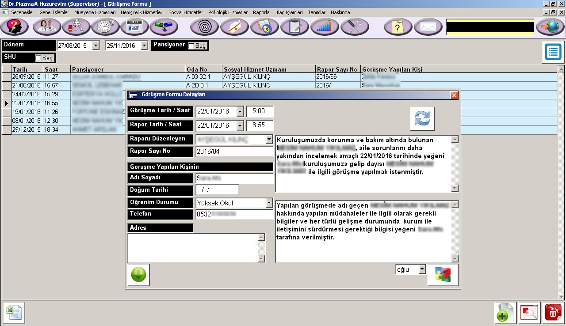Open the nurse cap icon

tap(234, 27)
